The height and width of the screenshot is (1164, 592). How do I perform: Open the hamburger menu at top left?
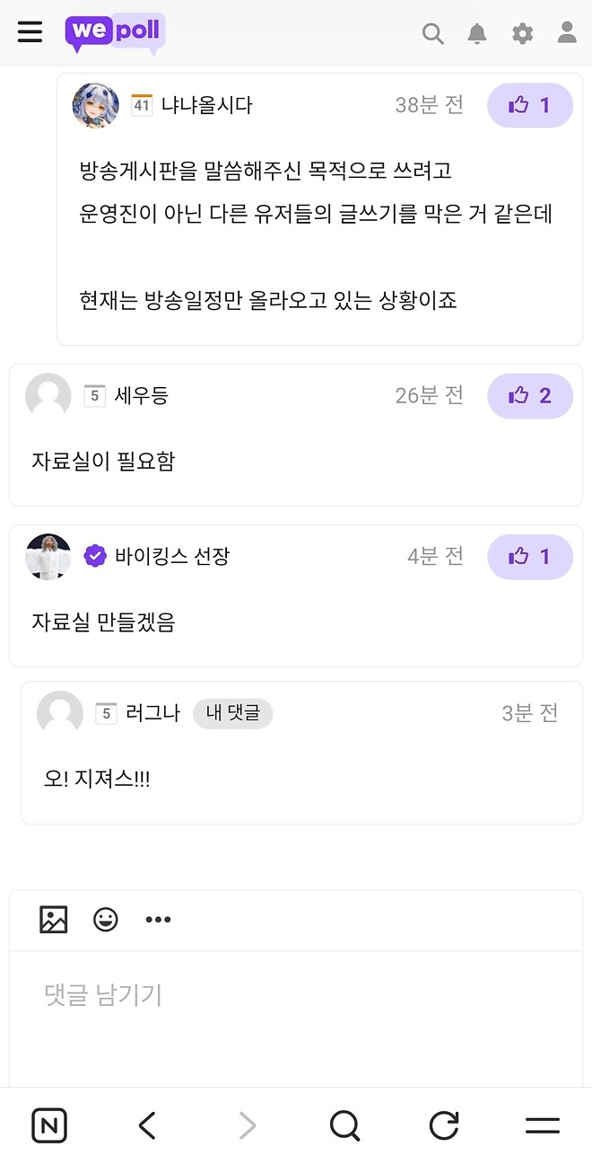[x=30, y=33]
